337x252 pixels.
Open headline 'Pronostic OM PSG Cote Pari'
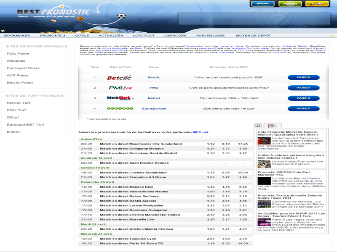(x=284, y=173)
